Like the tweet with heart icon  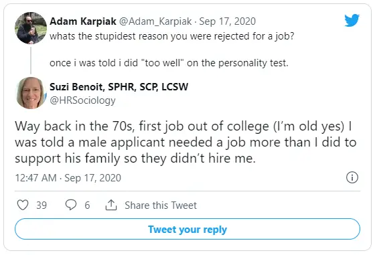coord(23,205)
